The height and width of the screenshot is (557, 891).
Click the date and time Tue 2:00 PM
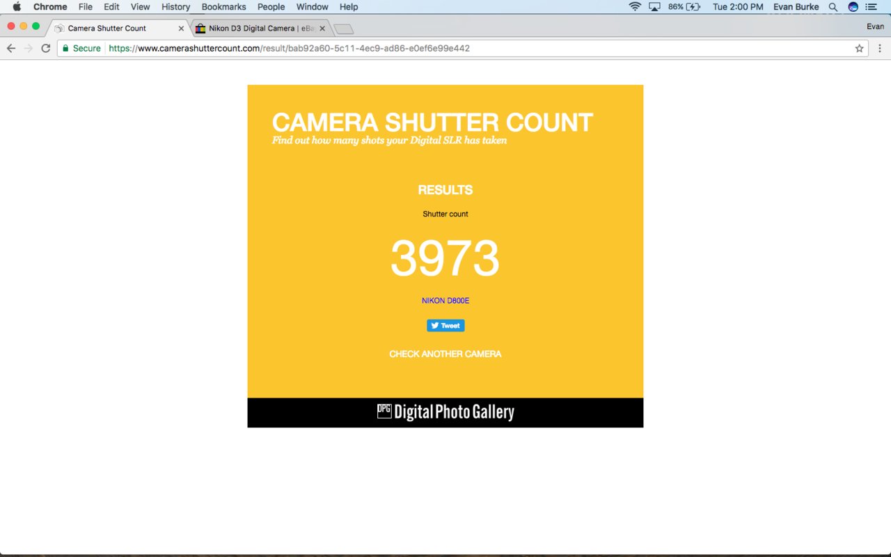738,7
